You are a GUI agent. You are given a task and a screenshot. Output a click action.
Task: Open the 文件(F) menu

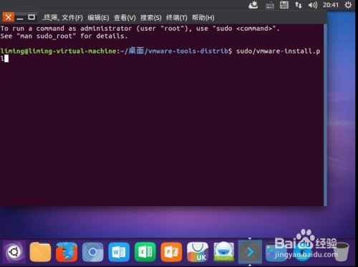72,18
